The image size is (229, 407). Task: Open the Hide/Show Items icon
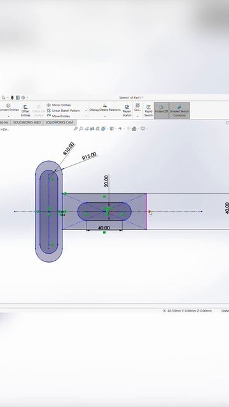120,128
